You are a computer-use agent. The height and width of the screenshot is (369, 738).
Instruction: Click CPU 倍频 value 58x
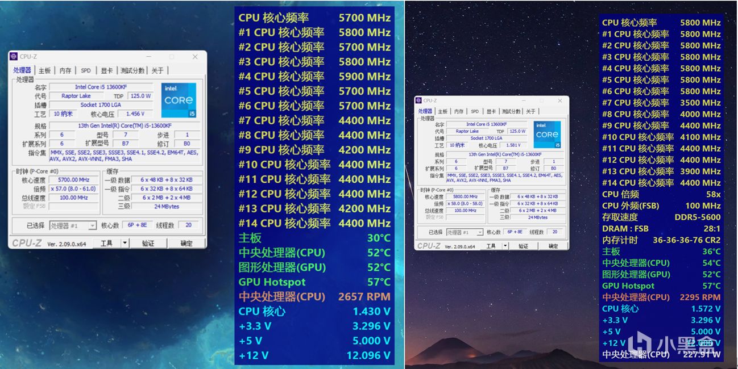[713, 194]
